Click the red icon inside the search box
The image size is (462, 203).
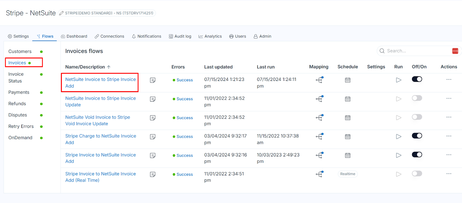click(455, 51)
